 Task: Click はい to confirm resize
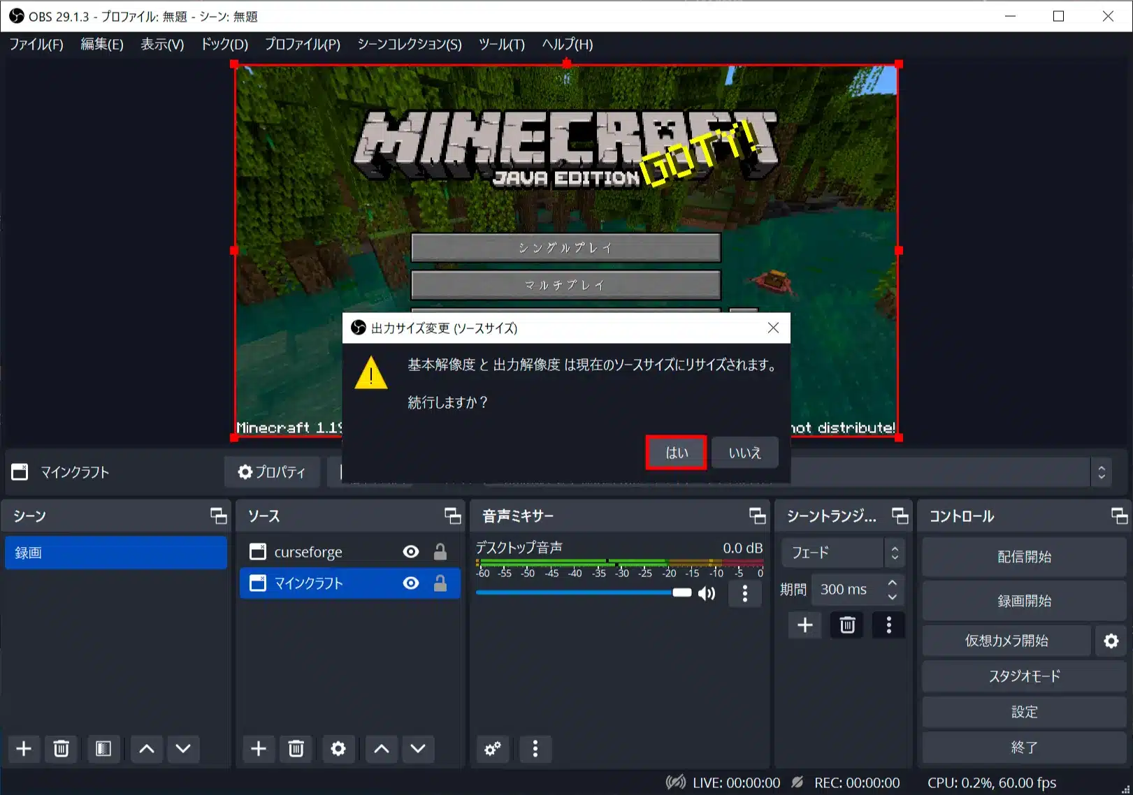tap(676, 453)
